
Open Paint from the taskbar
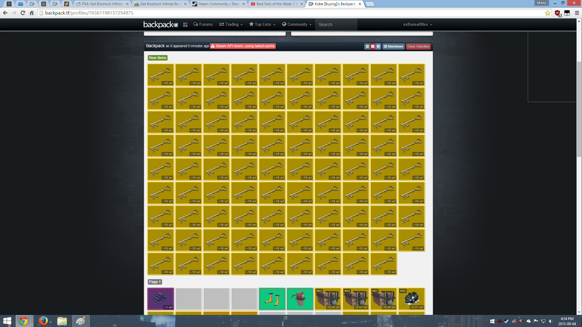[x=81, y=321]
